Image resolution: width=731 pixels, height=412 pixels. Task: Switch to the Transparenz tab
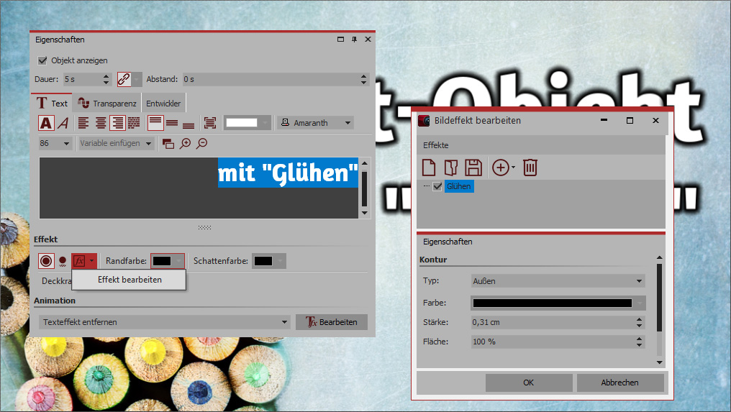click(x=107, y=104)
